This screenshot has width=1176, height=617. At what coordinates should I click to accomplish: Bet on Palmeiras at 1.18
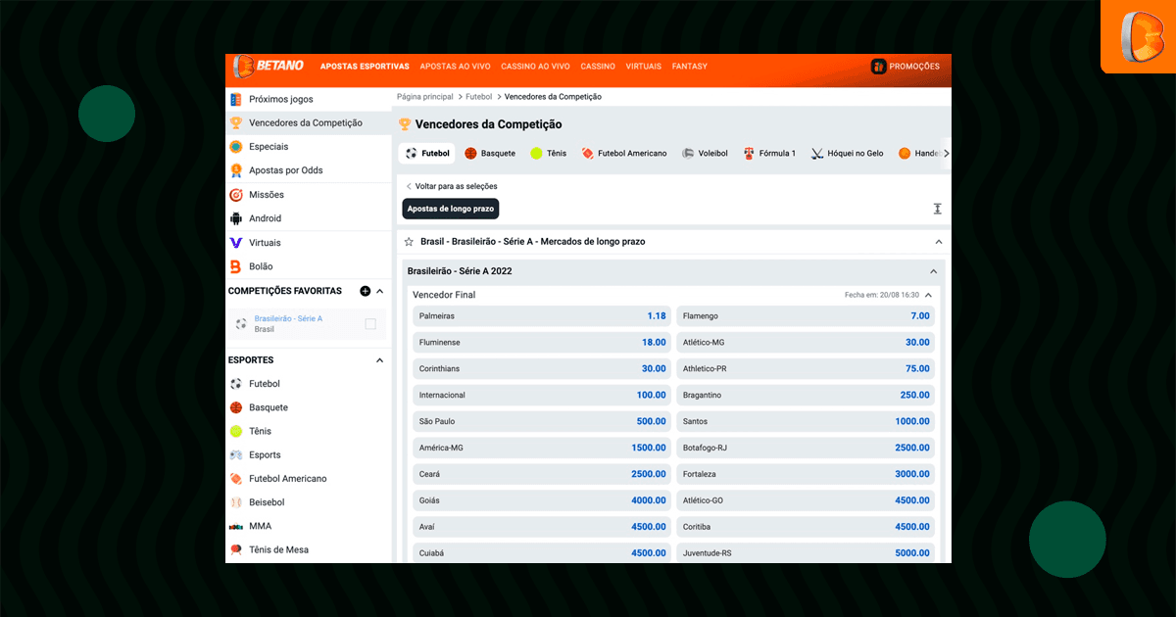click(x=542, y=316)
